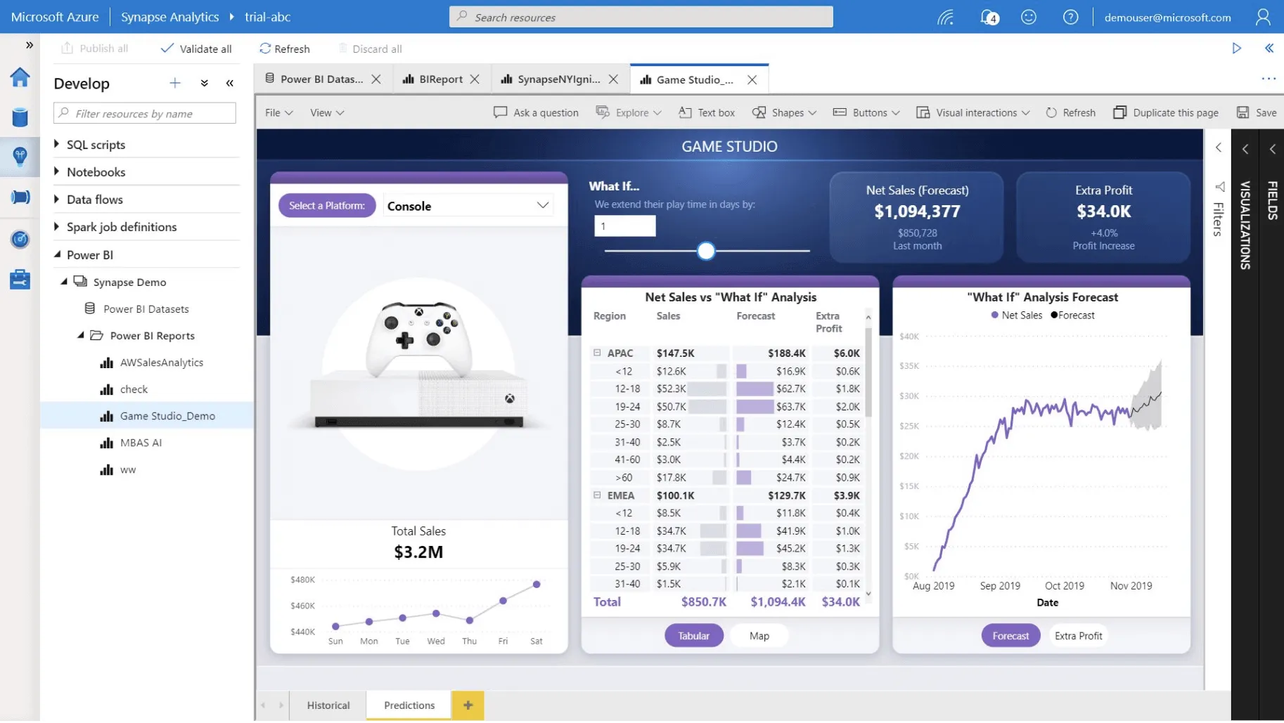Collapse the right properties pane
Image resolution: width=1284 pixels, height=723 pixels.
tap(1269, 48)
